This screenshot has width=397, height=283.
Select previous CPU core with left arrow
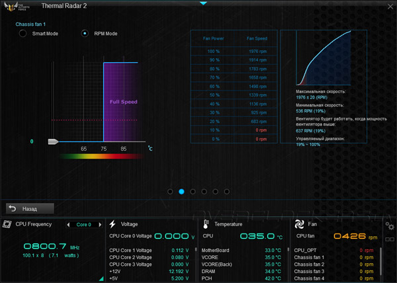pyautogui.click(x=68, y=225)
